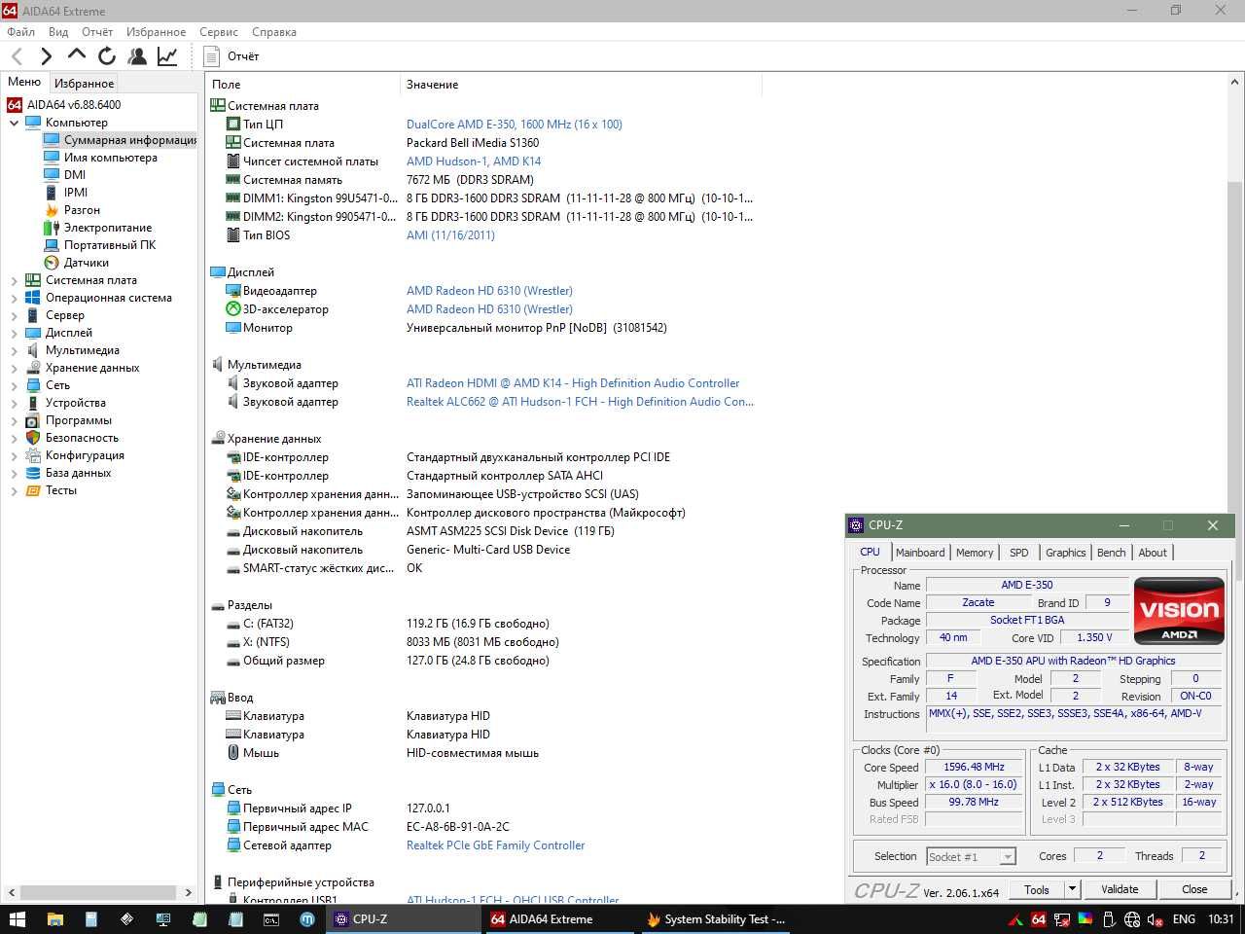
Task: Switch to CPU-Z SPD tab
Action: pyautogui.click(x=1018, y=553)
